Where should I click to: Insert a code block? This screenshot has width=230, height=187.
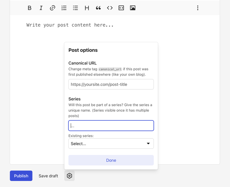121,8
